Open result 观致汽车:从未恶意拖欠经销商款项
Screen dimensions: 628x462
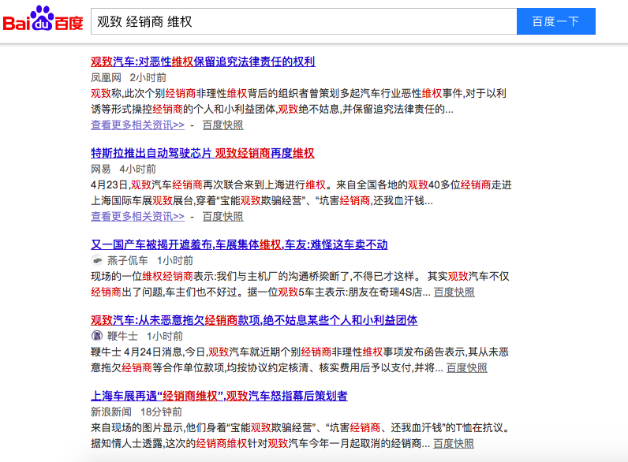coord(254,320)
